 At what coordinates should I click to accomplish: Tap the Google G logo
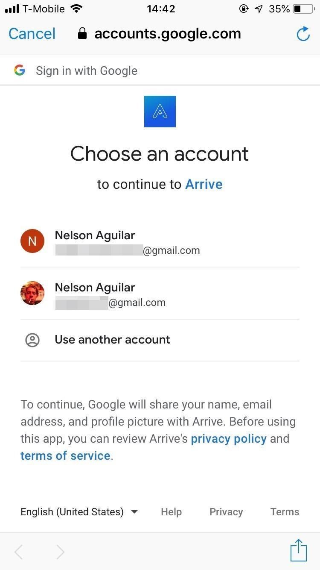(x=19, y=71)
